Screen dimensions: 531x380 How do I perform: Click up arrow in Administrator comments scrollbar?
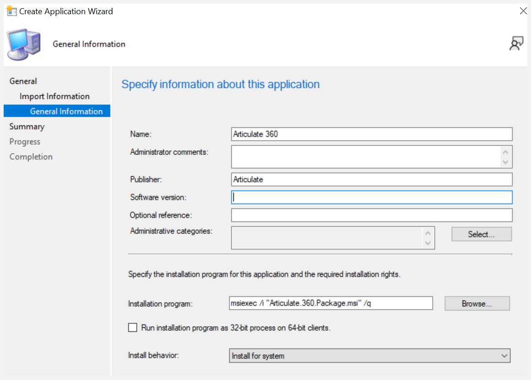[x=505, y=152]
